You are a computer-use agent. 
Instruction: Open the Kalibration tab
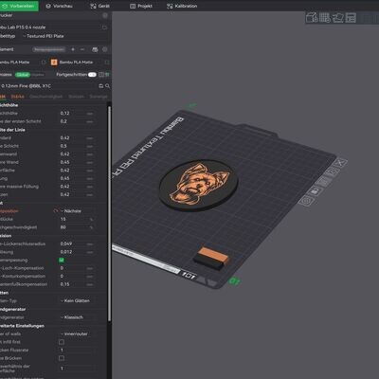(182, 6)
